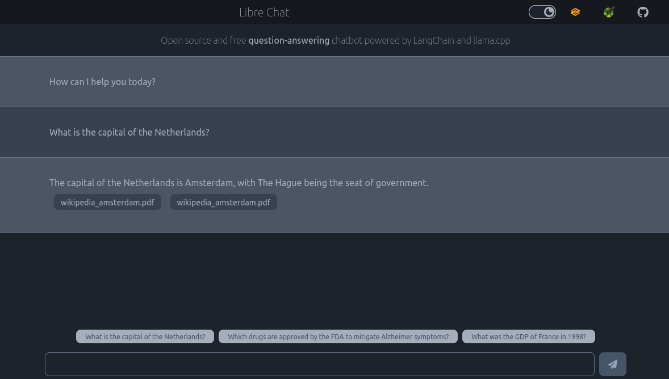The height and width of the screenshot is (379, 669).
Task: Open the second wikipedia_amsterdam.pdf source
Action: 223,202
